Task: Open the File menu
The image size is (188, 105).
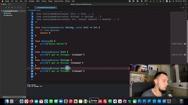Action: [12, 1]
